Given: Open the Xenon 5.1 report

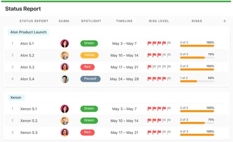Looking at the screenshot, I should click(28, 109).
